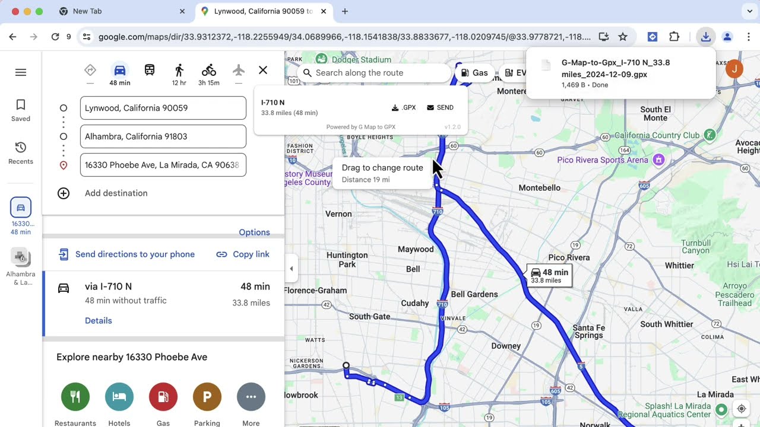760x427 pixels.
Task: Click the URL address bar
Action: pos(344,37)
